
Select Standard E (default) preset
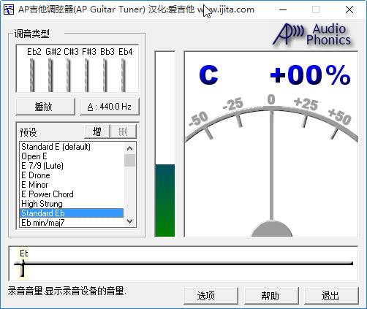click(x=72, y=147)
